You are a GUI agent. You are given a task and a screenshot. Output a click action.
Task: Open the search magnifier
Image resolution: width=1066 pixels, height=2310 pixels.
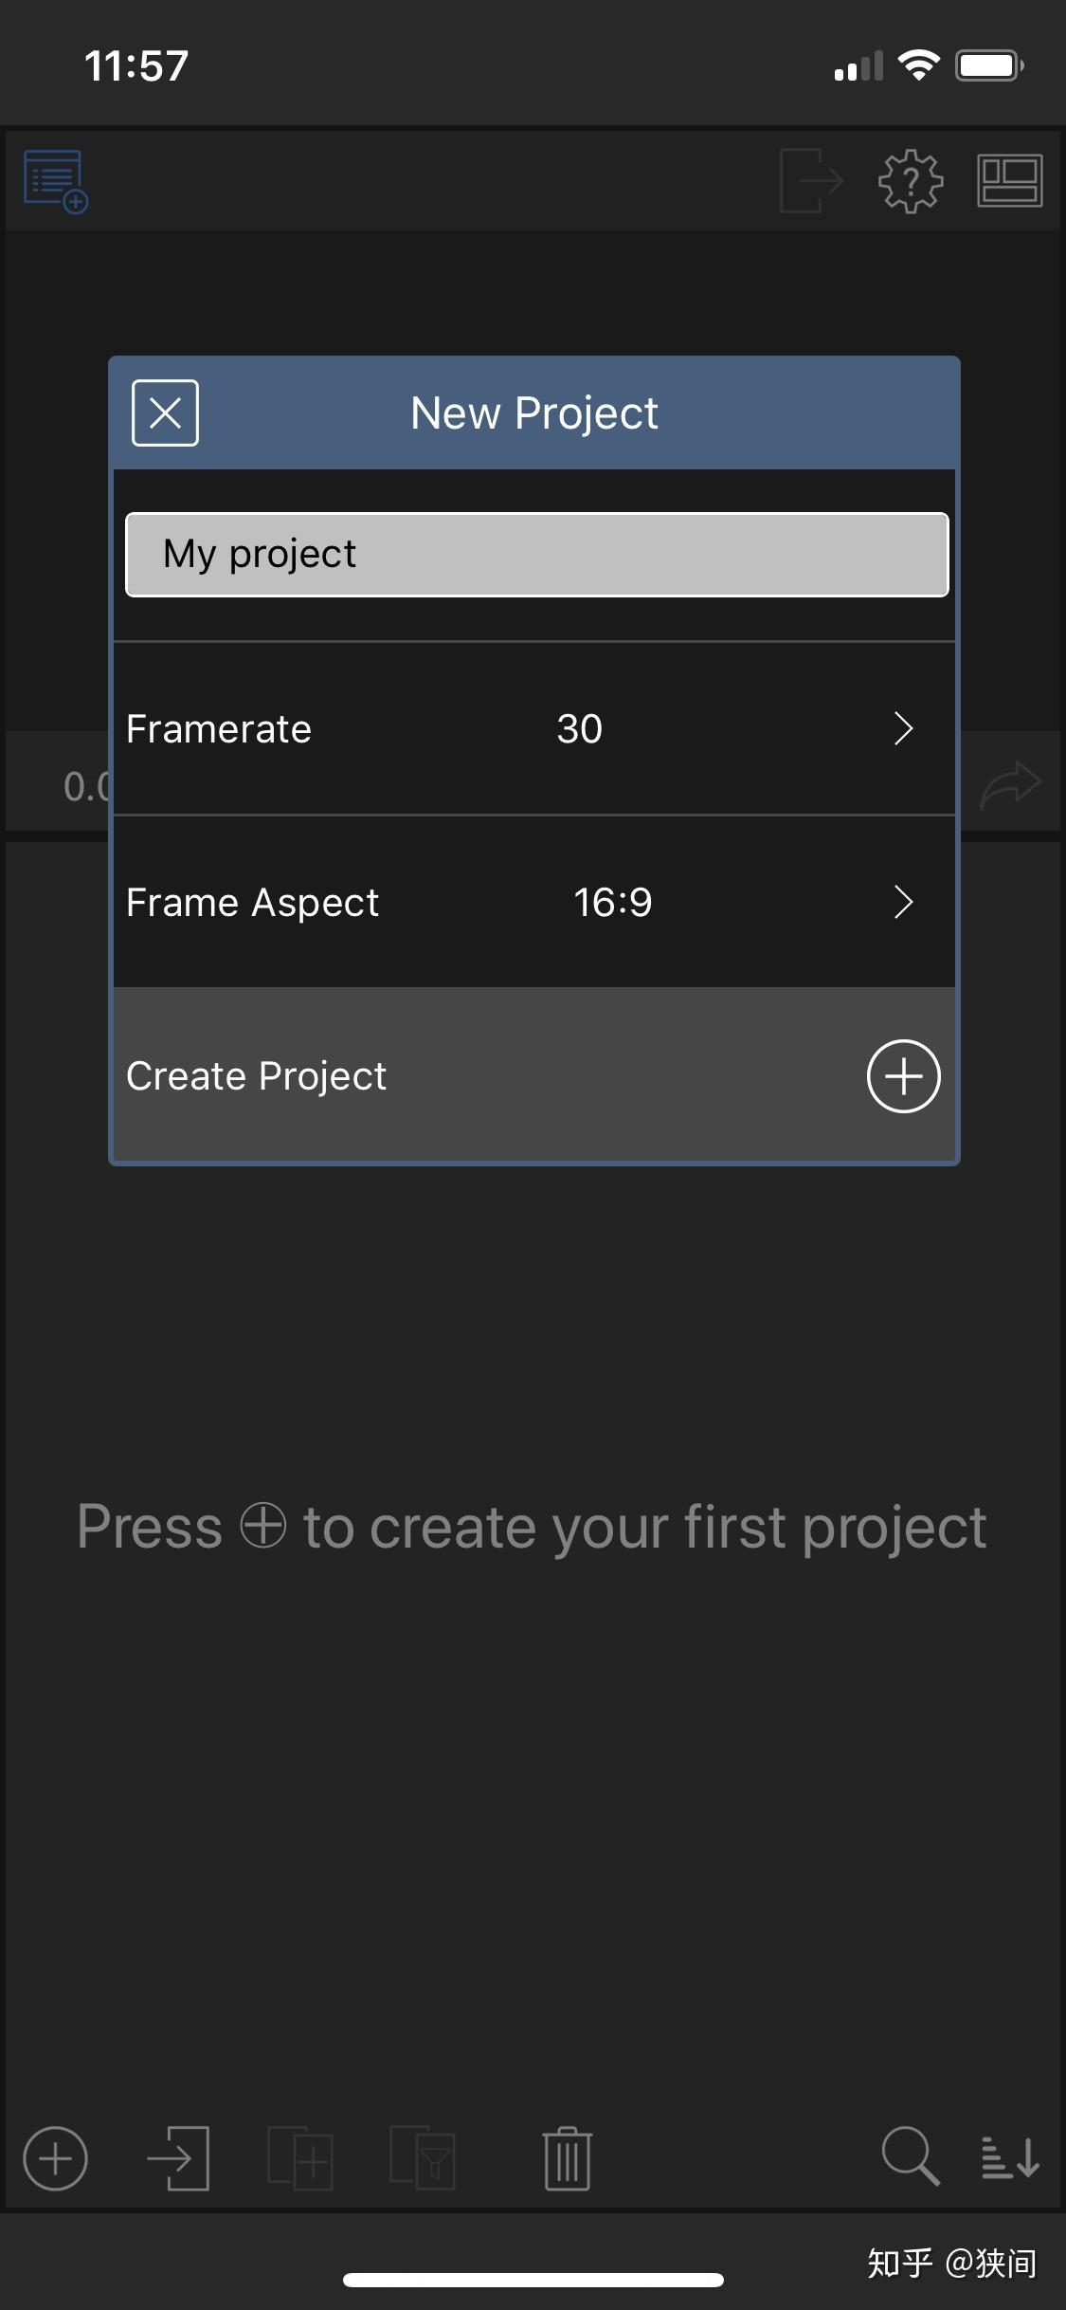tap(910, 2156)
